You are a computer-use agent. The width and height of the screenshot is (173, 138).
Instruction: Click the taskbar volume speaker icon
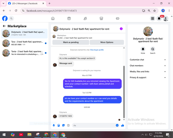146,135
